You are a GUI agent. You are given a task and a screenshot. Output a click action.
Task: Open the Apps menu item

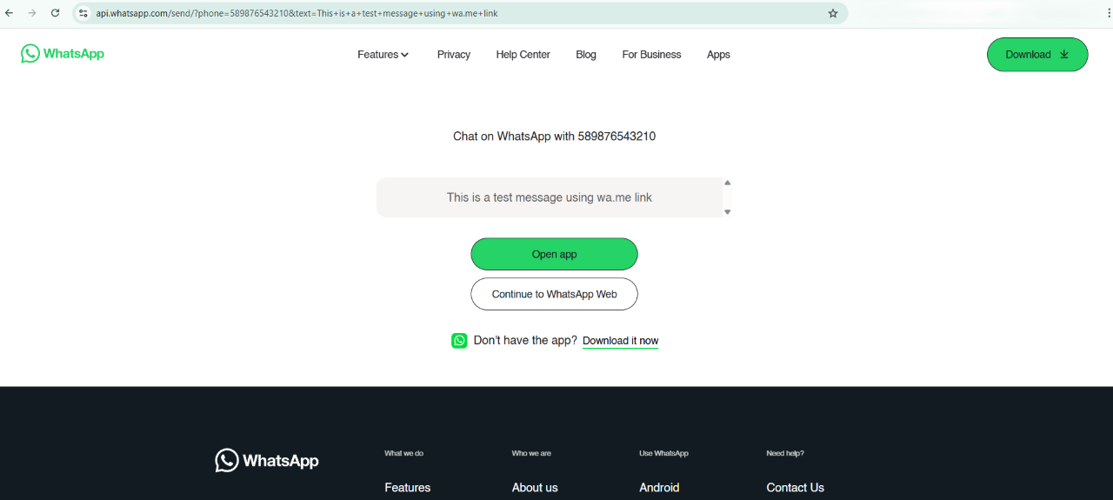[x=718, y=54]
